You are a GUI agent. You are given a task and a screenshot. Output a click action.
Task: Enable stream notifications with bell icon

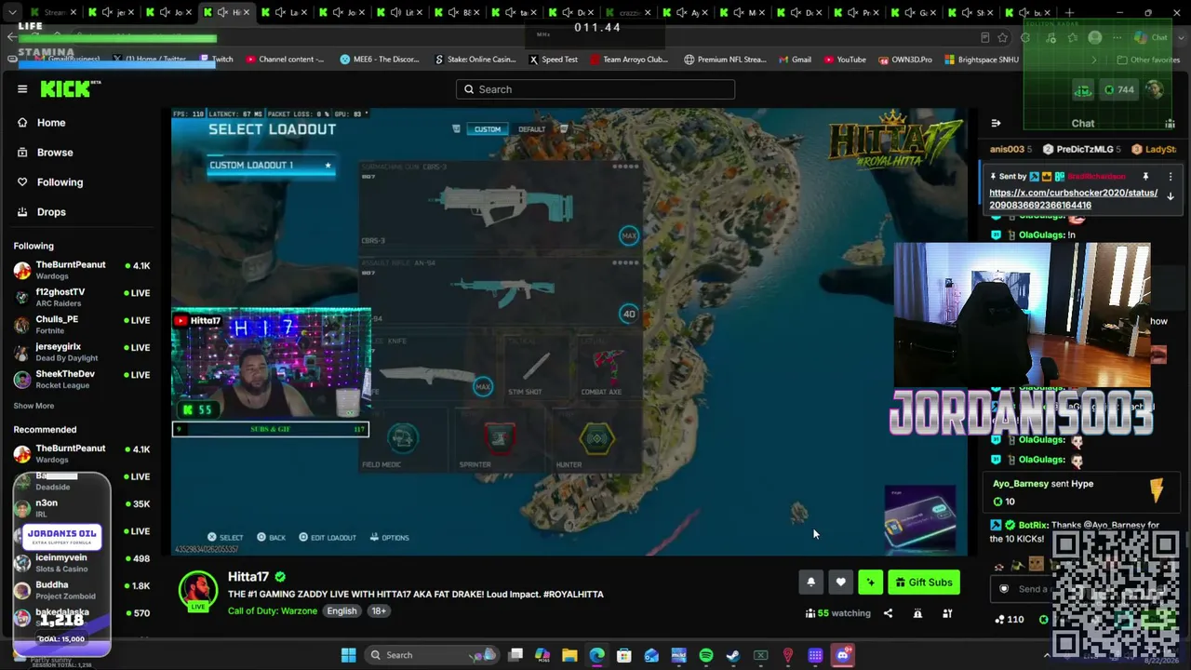point(810,583)
